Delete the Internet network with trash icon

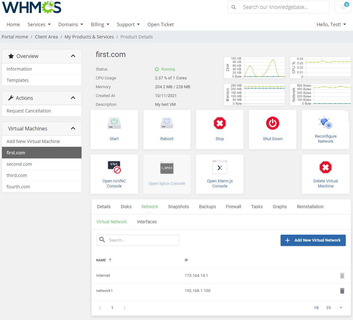tap(342, 275)
